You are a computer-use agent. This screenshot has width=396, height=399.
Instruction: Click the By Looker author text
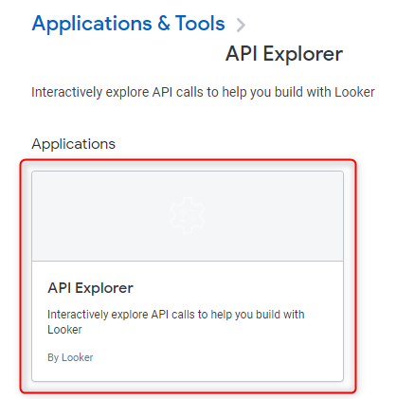70,357
